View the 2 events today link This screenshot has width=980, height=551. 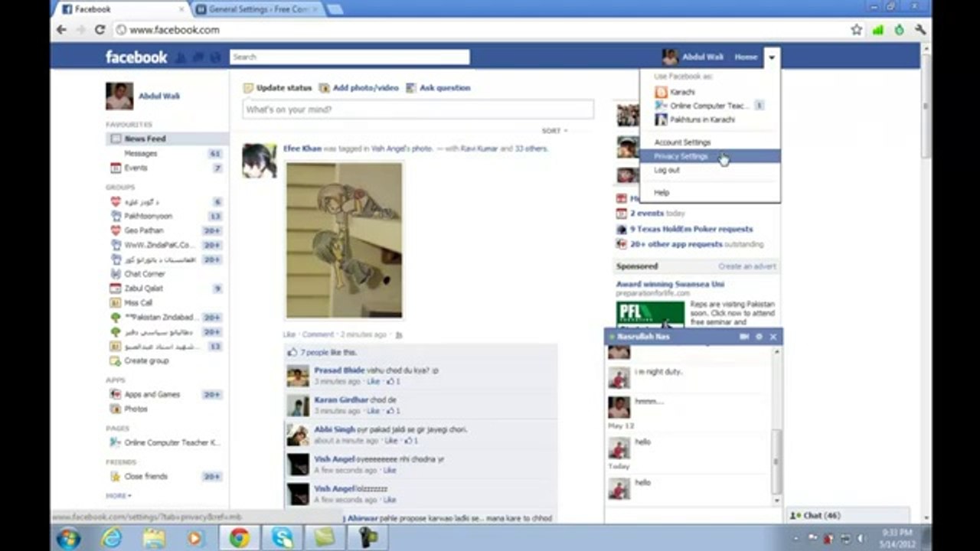click(658, 214)
